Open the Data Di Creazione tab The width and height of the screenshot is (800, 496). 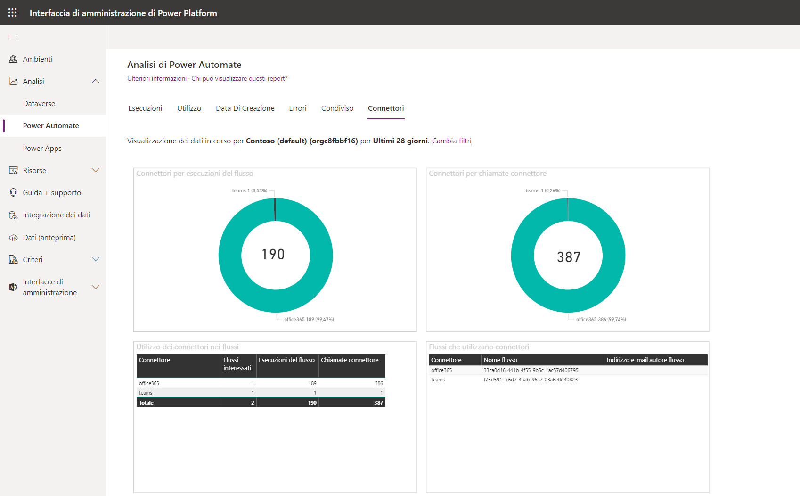[x=245, y=108]
